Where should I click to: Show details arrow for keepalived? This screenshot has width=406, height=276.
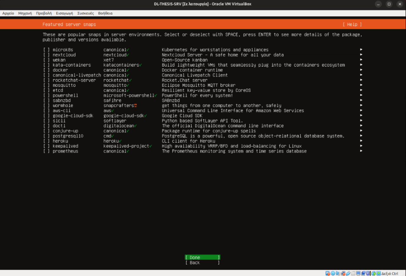(x=361, y=146)
